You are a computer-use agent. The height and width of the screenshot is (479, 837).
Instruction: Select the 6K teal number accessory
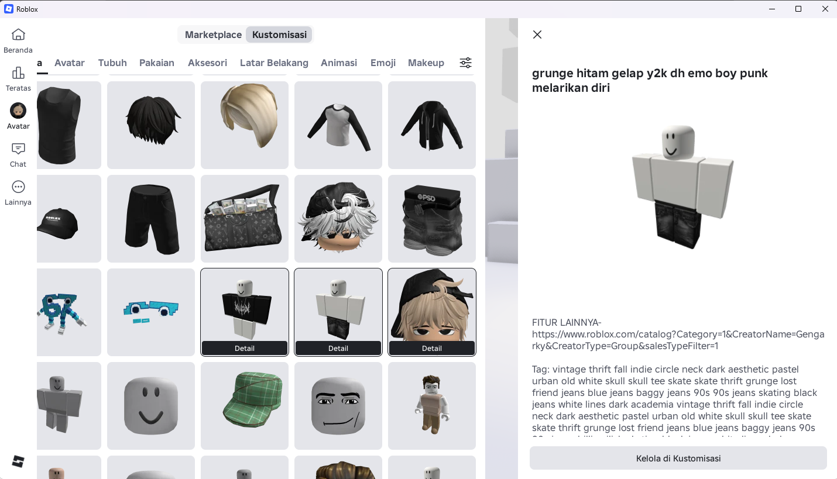(x=69, y=312)
